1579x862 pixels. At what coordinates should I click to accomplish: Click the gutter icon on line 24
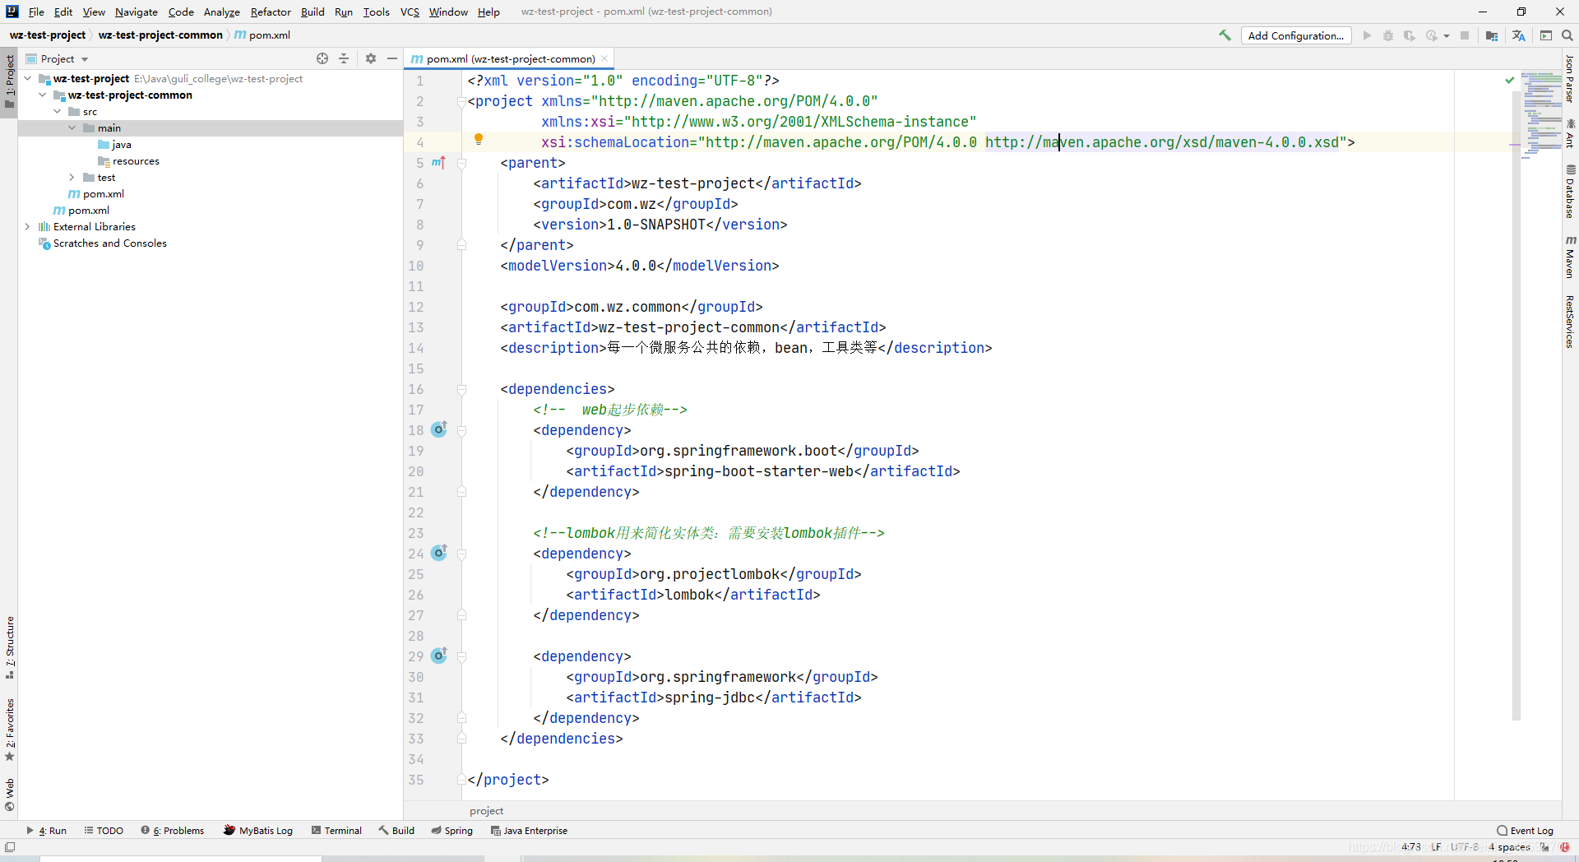click(439, 553)
